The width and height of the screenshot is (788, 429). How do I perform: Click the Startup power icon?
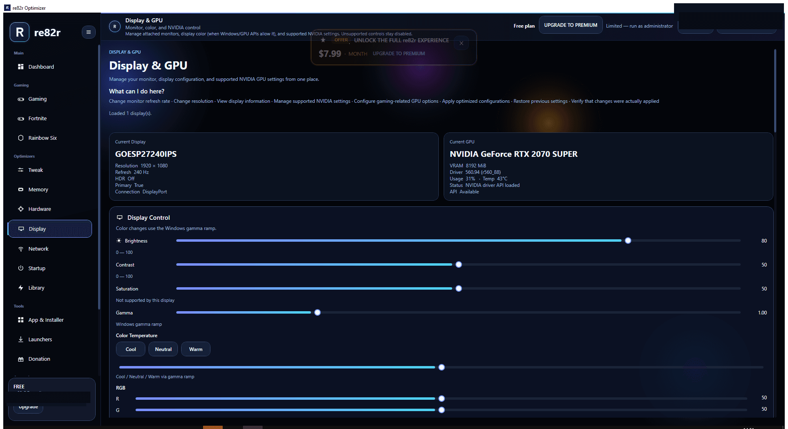tap(21, 268)
